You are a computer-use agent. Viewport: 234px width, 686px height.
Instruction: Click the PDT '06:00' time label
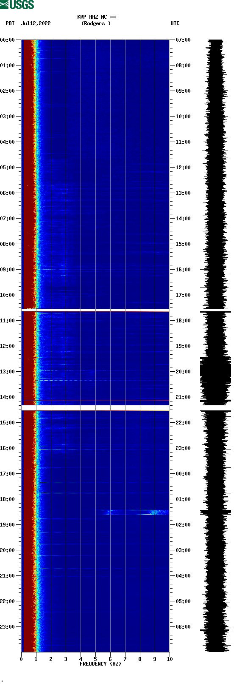[7, 193]
